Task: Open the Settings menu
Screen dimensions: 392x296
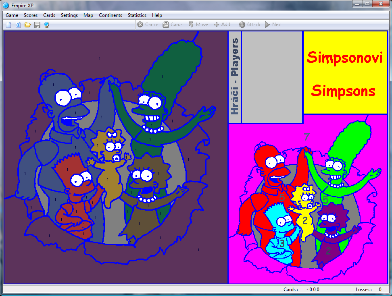Action: pos(69,15)
